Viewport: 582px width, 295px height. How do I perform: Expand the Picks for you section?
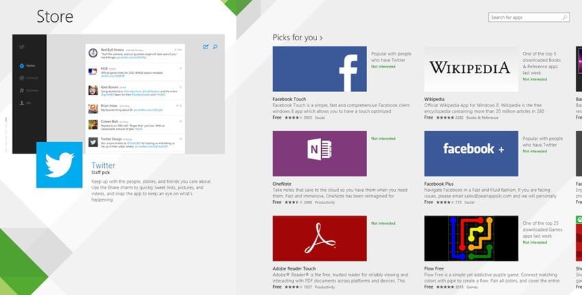click(298, 38)
